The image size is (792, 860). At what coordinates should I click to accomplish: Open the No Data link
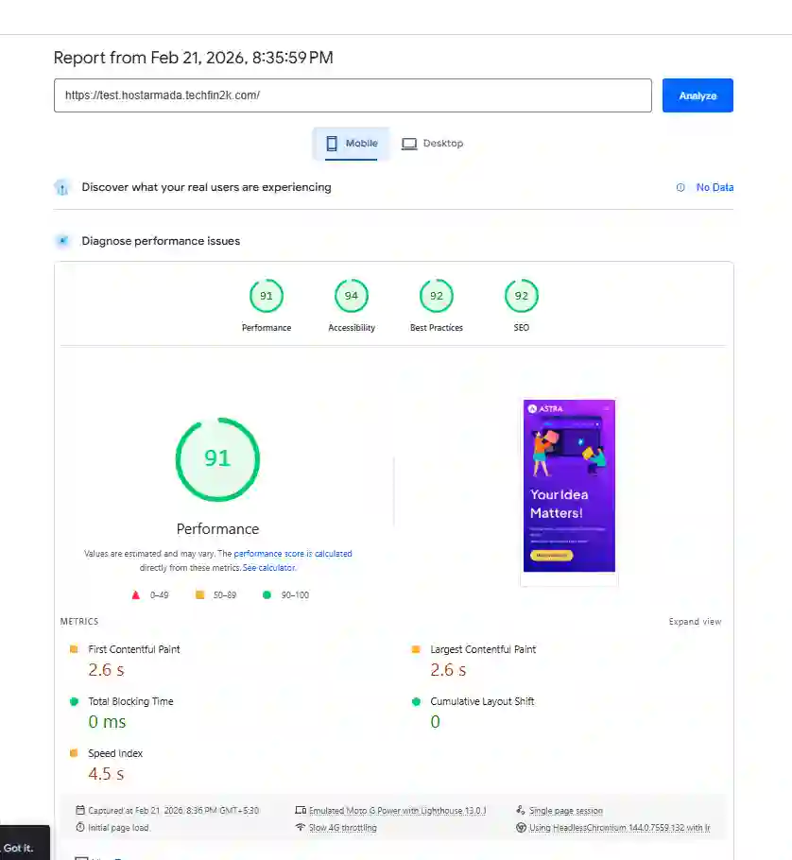[715, 187]
